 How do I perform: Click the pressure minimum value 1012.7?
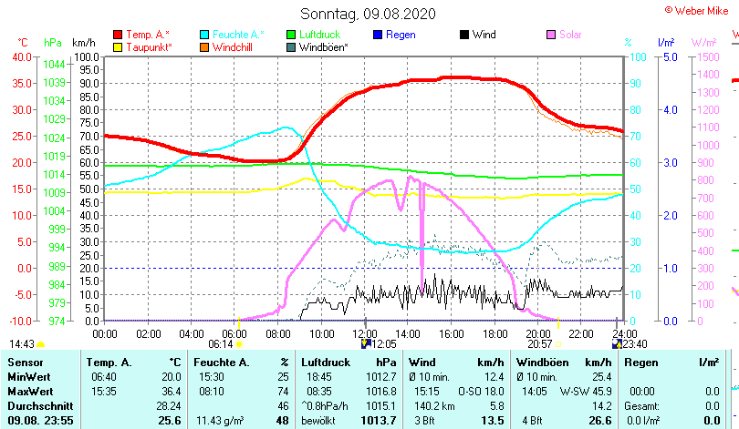pos(381,377)
